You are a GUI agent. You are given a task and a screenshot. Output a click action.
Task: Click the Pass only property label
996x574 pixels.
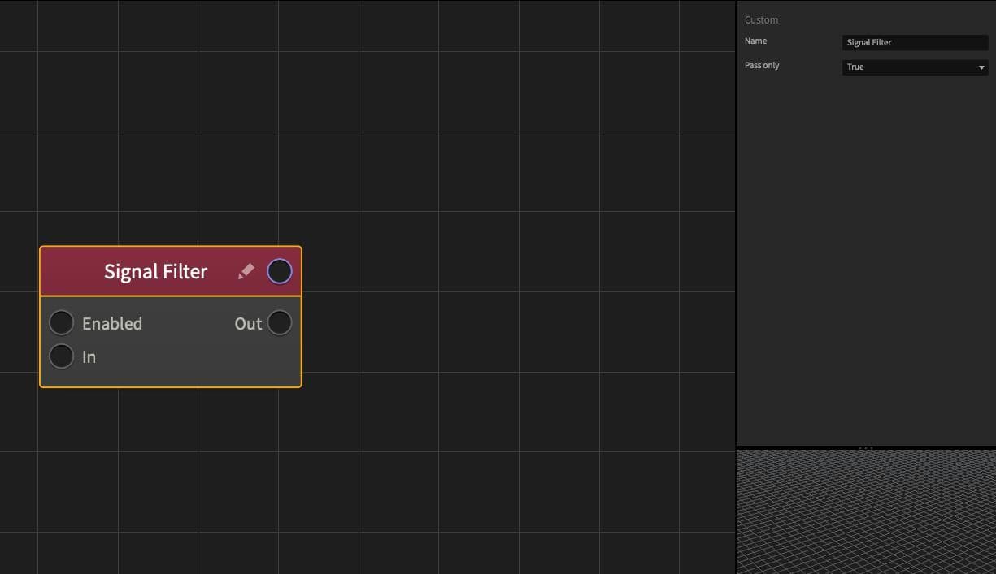pos(762,66)
